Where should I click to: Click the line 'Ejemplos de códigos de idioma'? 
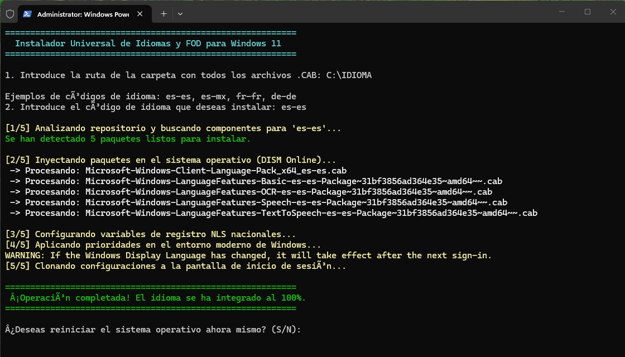click(151, 97)
